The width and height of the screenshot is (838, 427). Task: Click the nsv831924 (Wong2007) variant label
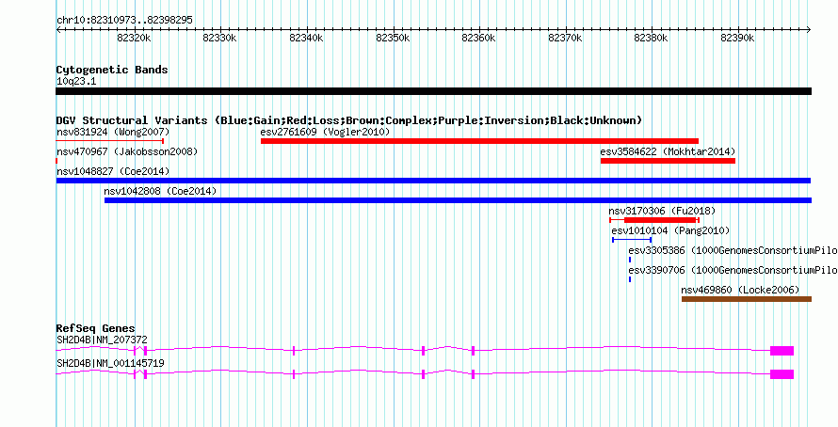113,132
